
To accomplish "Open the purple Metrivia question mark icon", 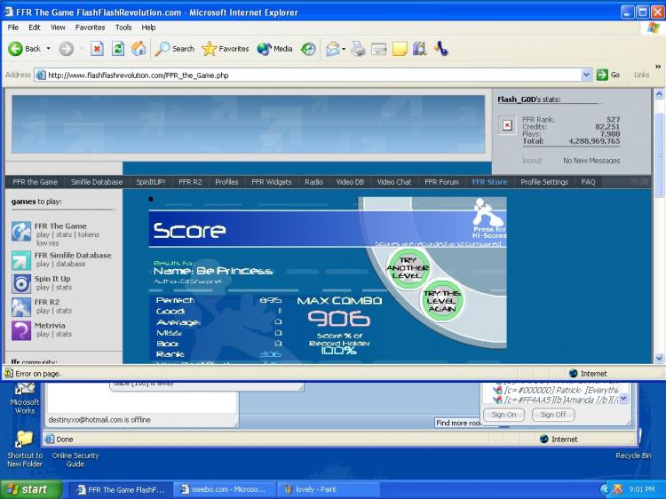I will (x=21, y=330).
